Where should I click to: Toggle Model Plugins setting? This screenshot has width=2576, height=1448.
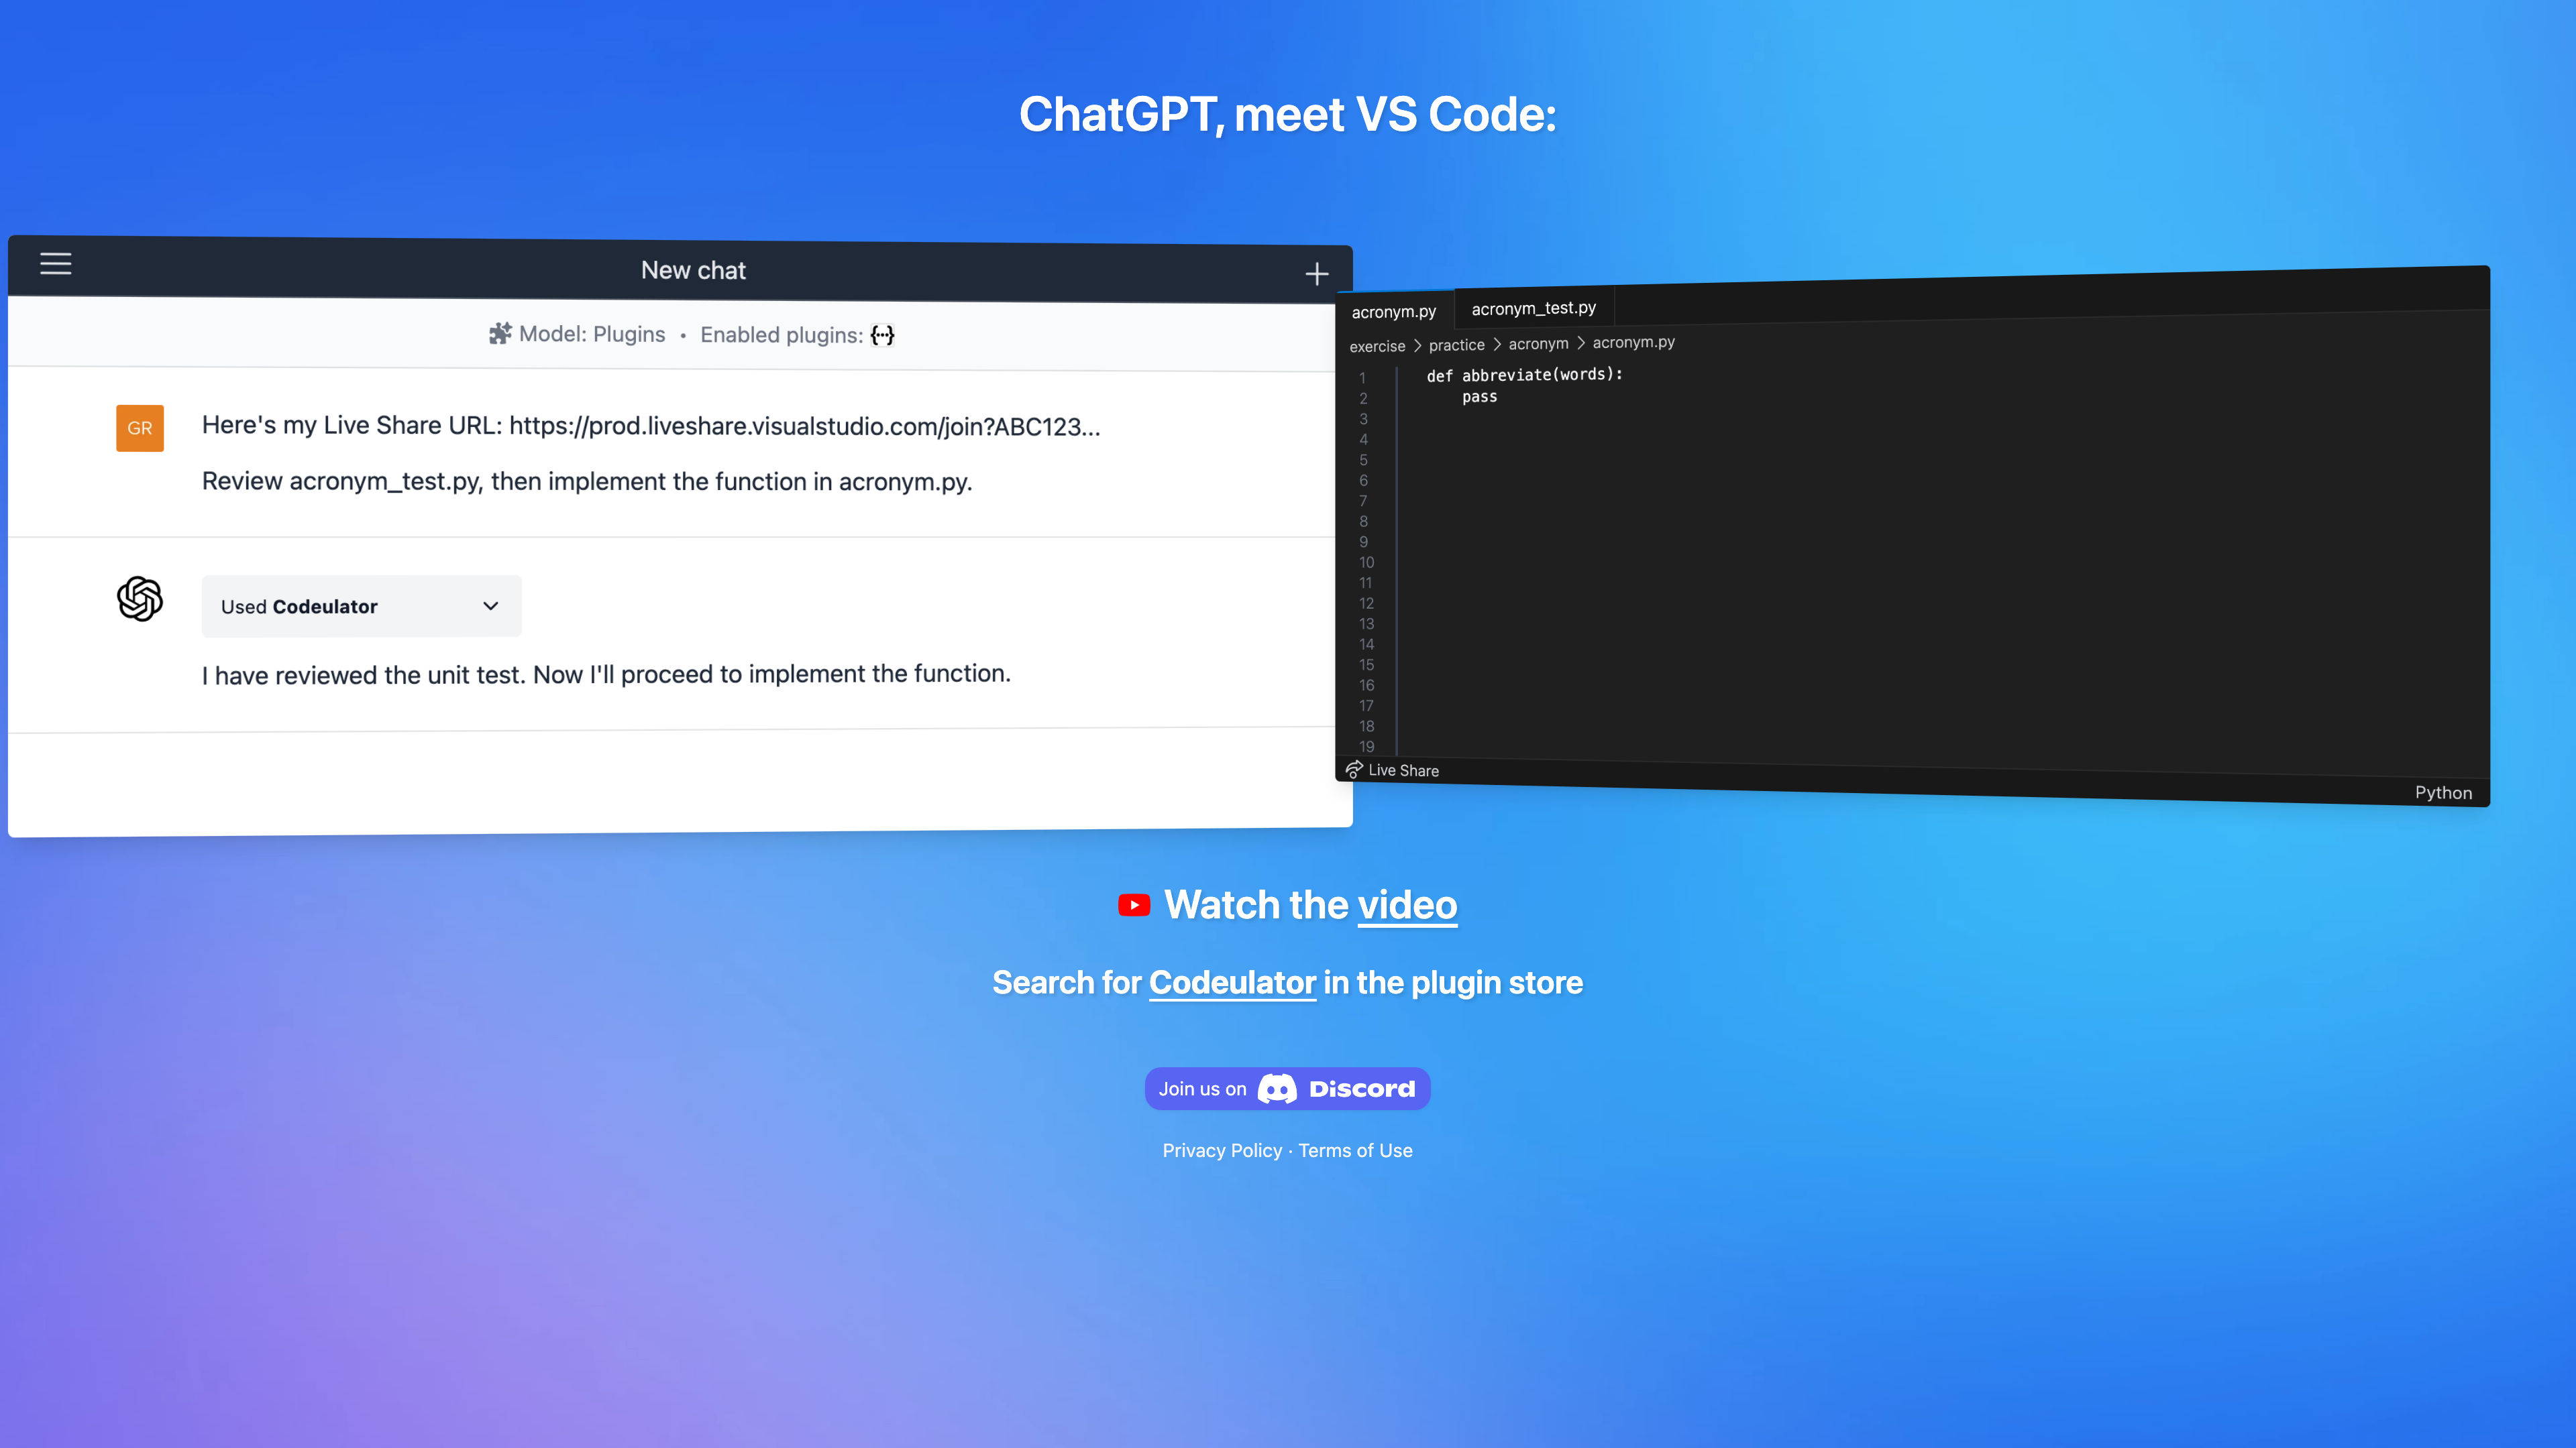pos(577,334)
